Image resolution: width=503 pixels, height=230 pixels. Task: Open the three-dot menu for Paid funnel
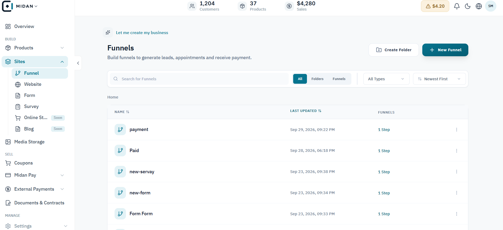pos(456,151)
